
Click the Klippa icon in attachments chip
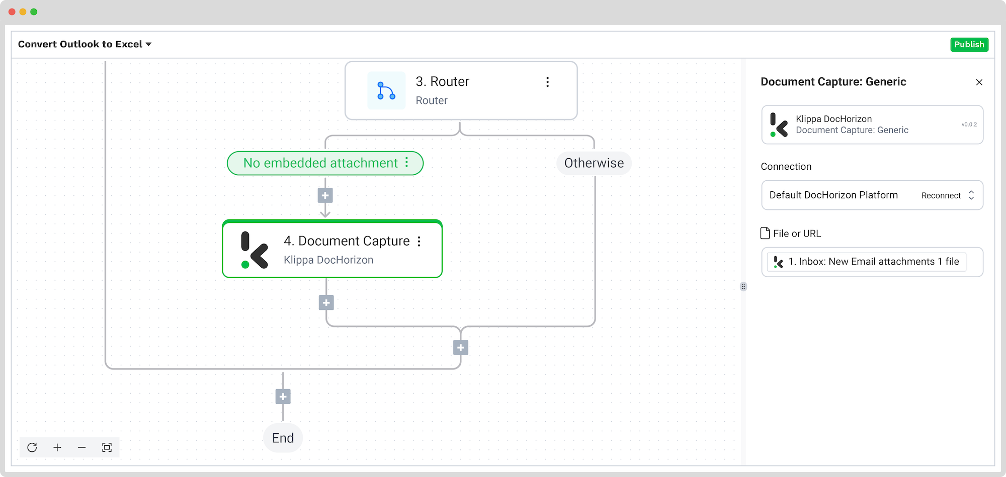[x=779, y=262]
